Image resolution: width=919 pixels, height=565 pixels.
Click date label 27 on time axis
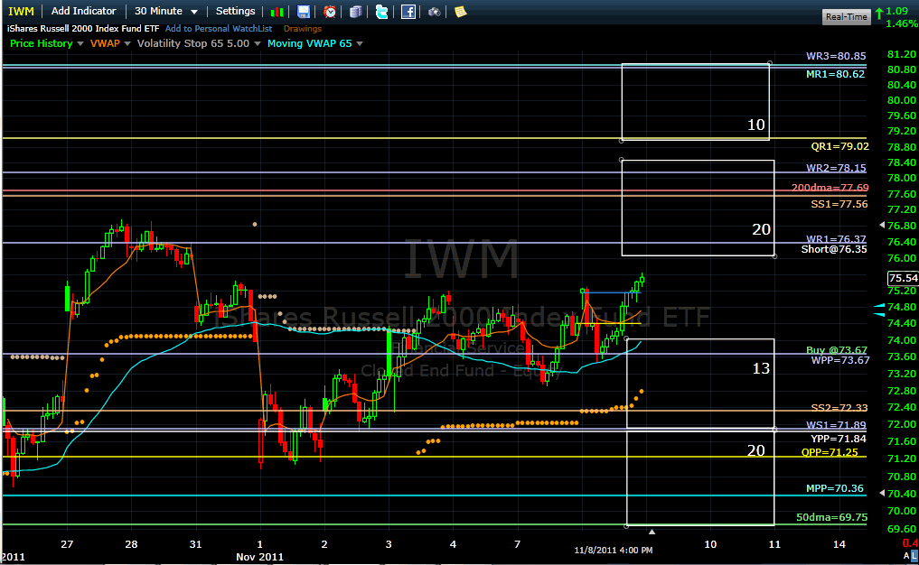(67, 544)
